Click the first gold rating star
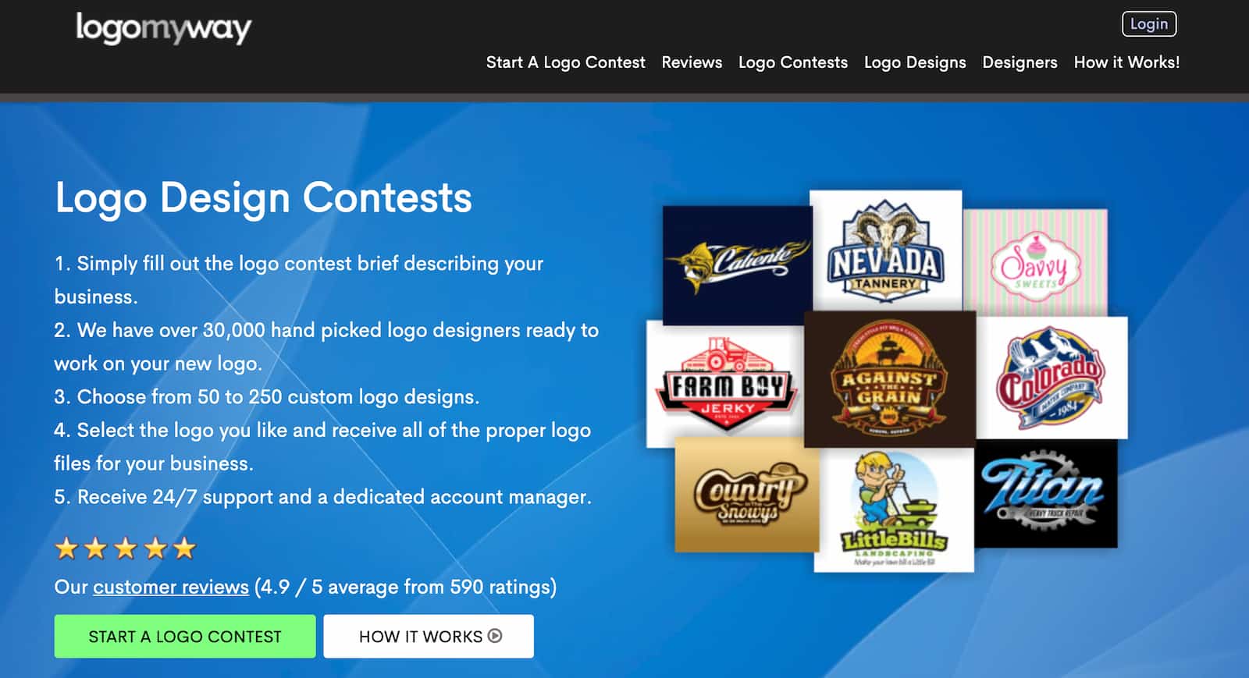This screenshot has width=1249, height=678. tap(66, 548)
